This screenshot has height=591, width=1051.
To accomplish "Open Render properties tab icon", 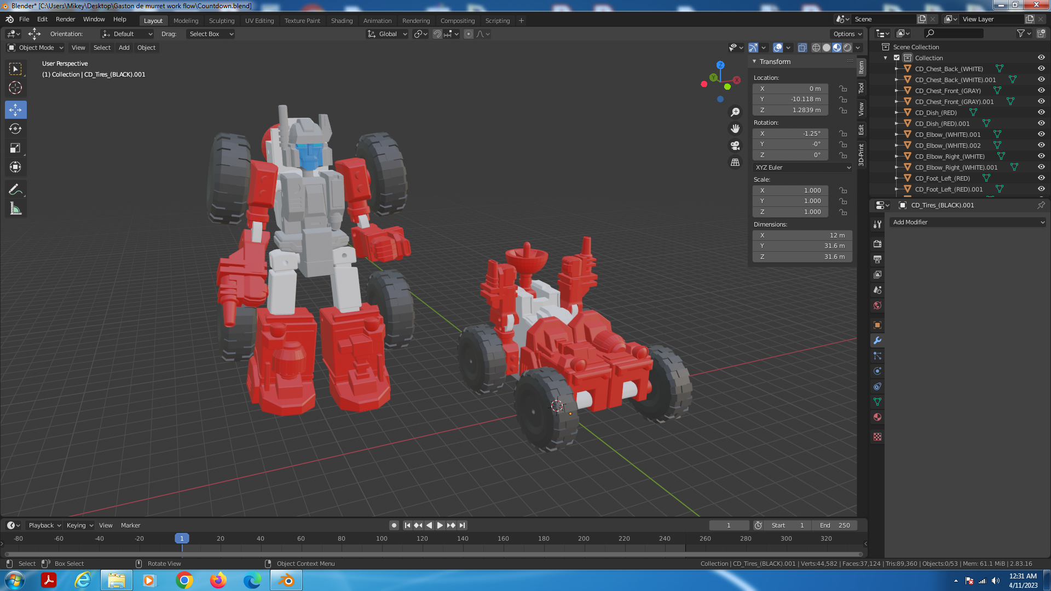I will pos(877,244).
